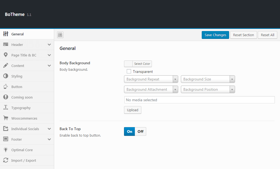Open the Background Position dropdown
The height and width of the screenshot is (169, 280).
click(208, 89)
